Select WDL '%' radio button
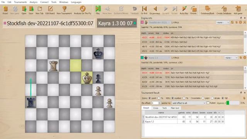The image size is (247, 139). (184, 98)
